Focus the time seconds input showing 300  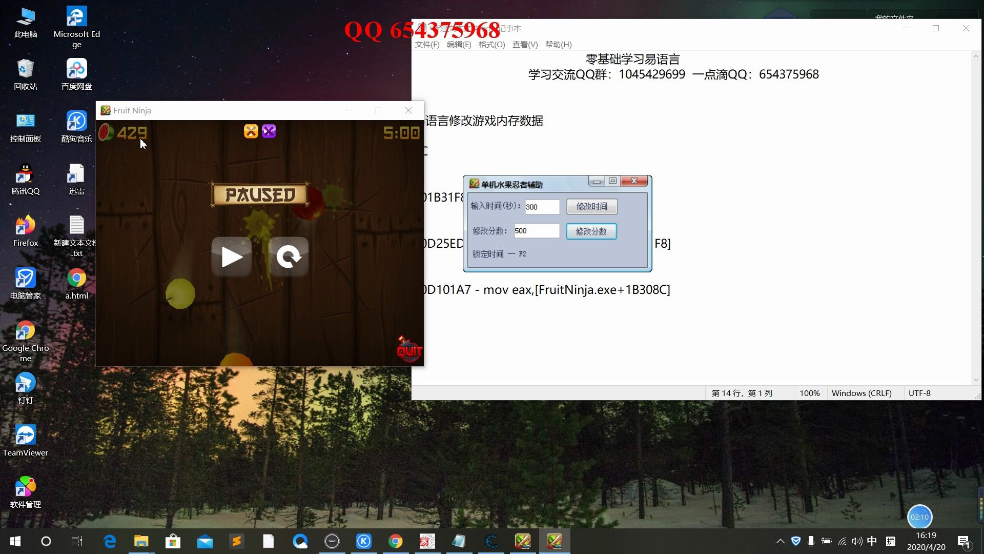(x=542, y=207)
